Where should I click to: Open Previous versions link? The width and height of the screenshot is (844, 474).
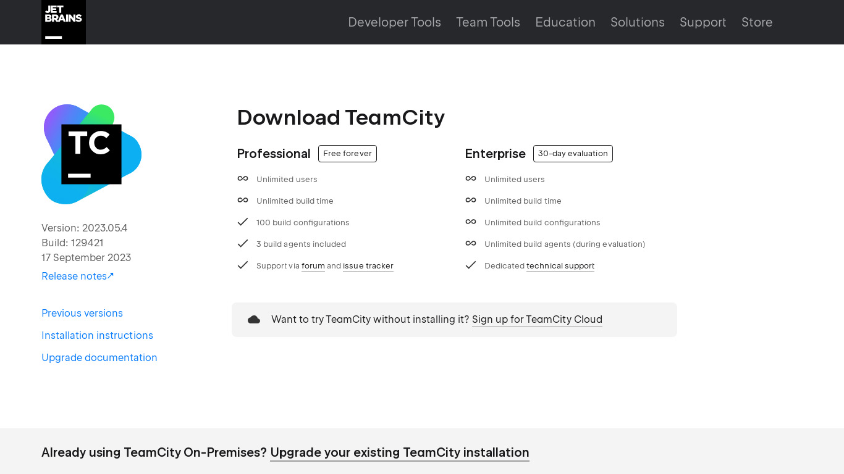click(x=82, y=313)
